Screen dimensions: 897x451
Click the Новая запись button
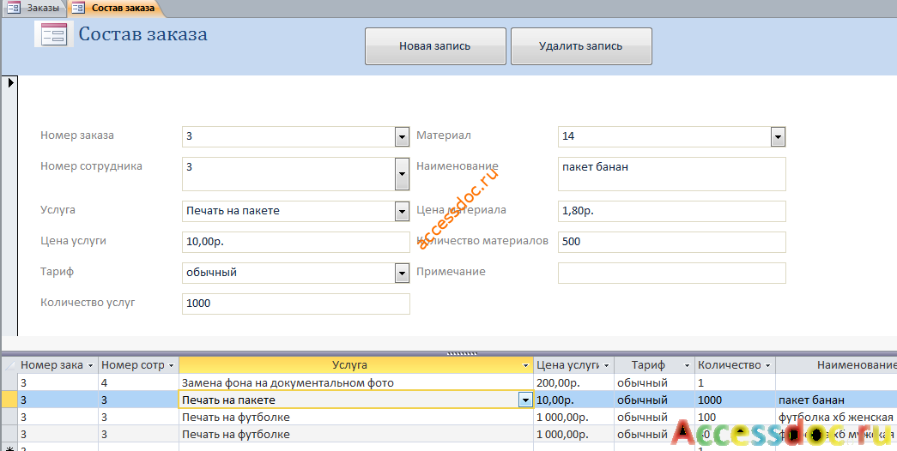pos(435,46)
